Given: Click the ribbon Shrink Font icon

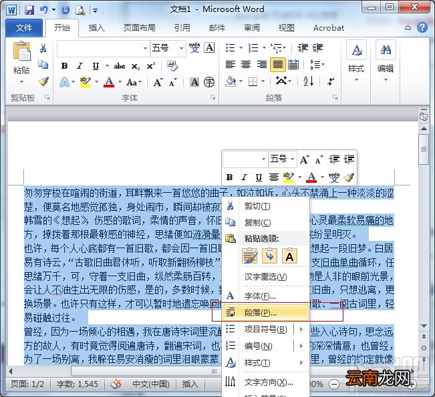Looking at the screenshot, I should click(x=172, y=82).
